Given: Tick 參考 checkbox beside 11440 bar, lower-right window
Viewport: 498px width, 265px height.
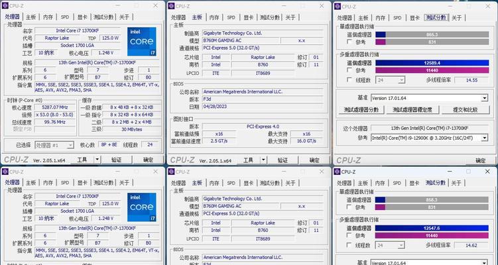Looking at the screenshot, I should pos(349,235).
